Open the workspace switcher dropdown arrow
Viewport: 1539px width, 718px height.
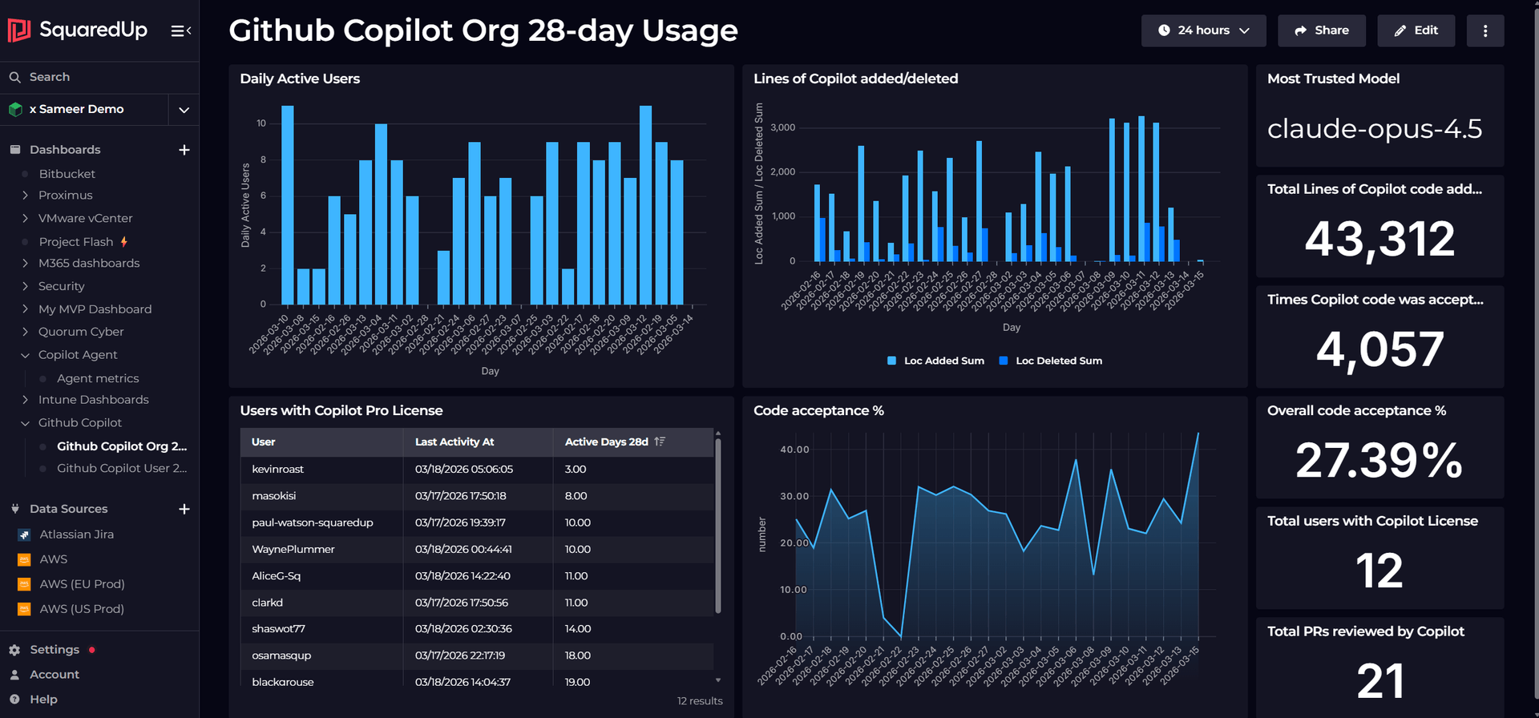[184, 110]
